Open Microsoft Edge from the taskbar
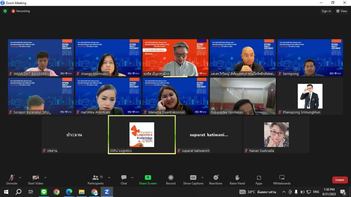The image size is (351, 197). click(69, 192)
